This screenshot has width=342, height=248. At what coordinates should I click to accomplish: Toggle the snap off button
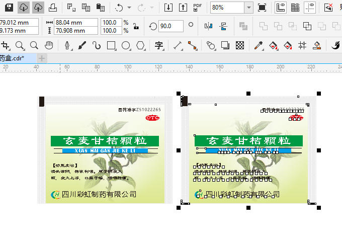[x=328, y=8]
